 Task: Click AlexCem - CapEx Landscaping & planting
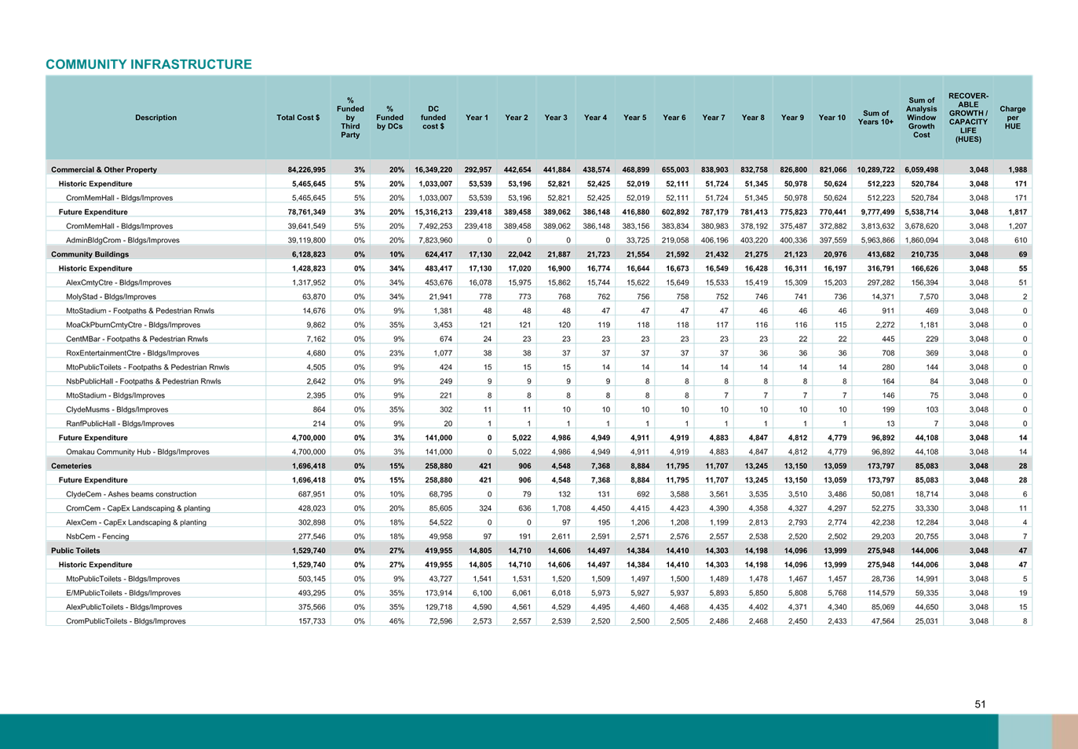137,522
